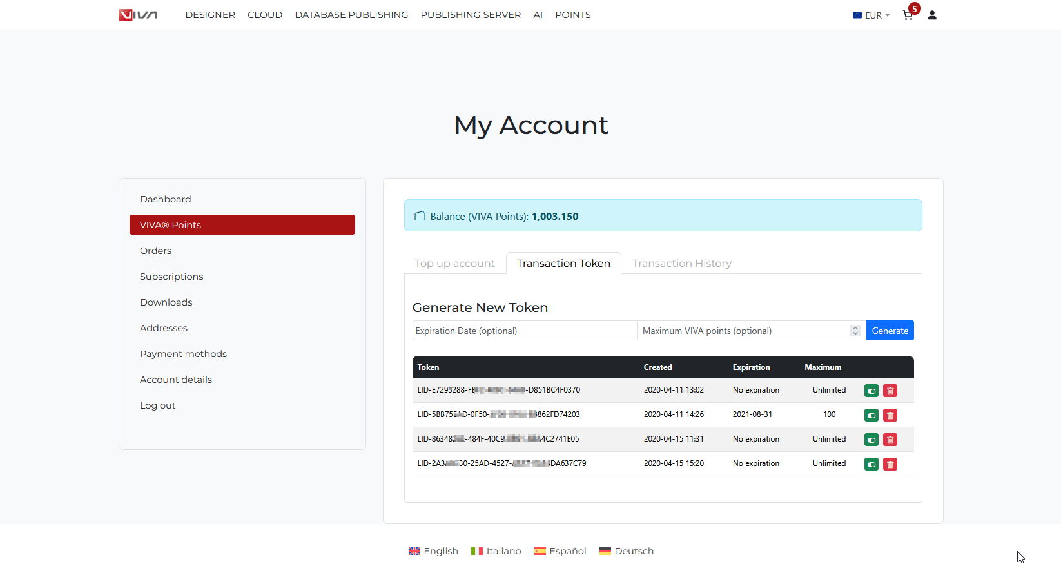Screen dimensions: 1061x584
Task: Switch language to Deutsch
Action: coord(627,551)
